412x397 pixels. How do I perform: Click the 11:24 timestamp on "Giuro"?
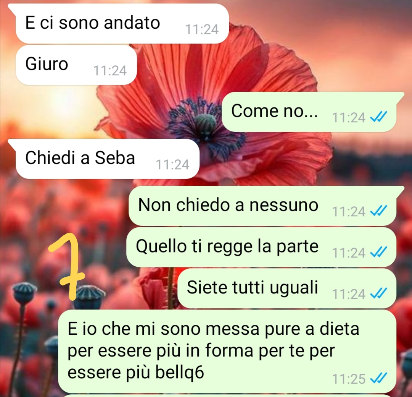tap(110, 71)
